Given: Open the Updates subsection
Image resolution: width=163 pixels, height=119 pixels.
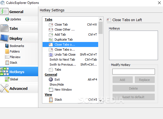Looking at the screenshot, I should pyautogui.click(x=21, y=19).
